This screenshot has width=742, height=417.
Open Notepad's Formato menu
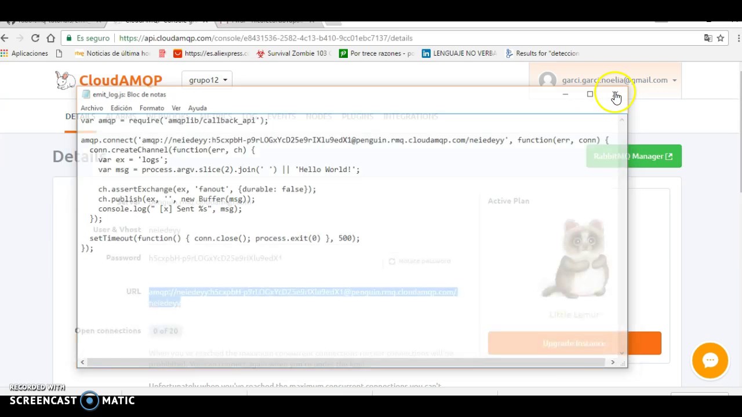[x=152, y=108]
